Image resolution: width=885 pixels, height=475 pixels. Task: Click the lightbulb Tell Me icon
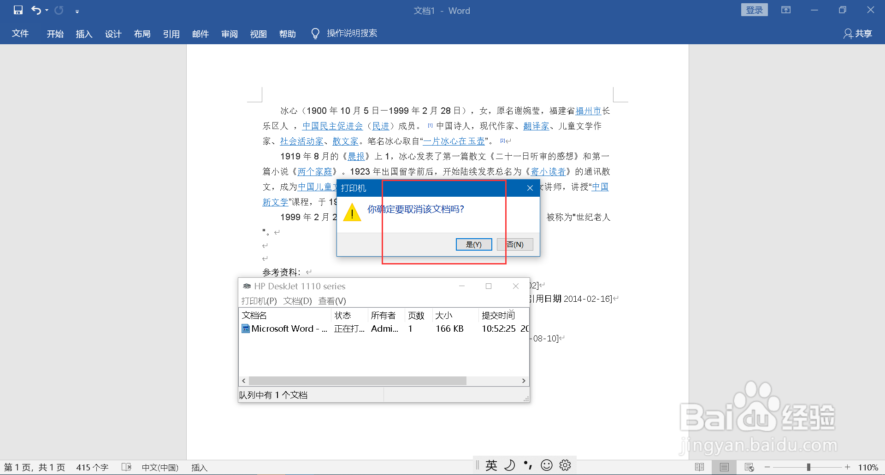pyautogui.click(x=315, y=34)
